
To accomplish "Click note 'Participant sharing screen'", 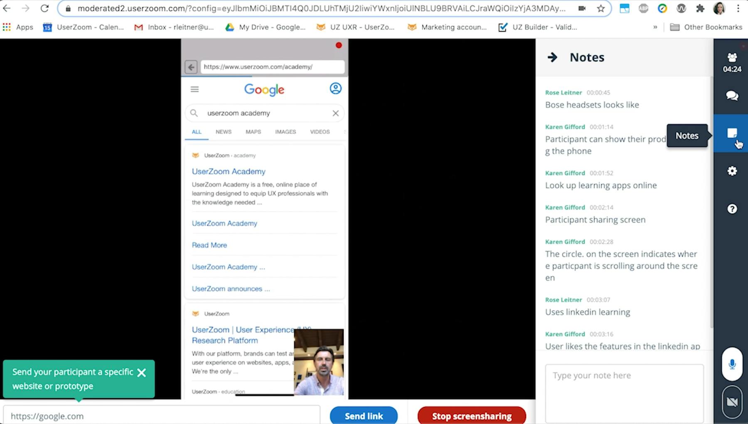I will pyautogui.click(x=595, y=220).
